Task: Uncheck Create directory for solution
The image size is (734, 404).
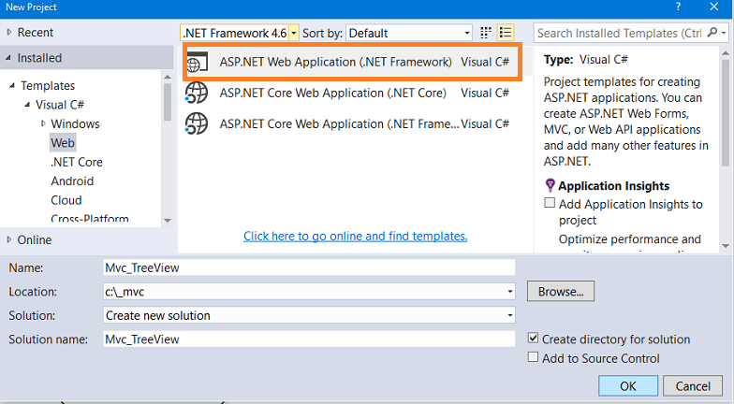Action: coord(533,338)
